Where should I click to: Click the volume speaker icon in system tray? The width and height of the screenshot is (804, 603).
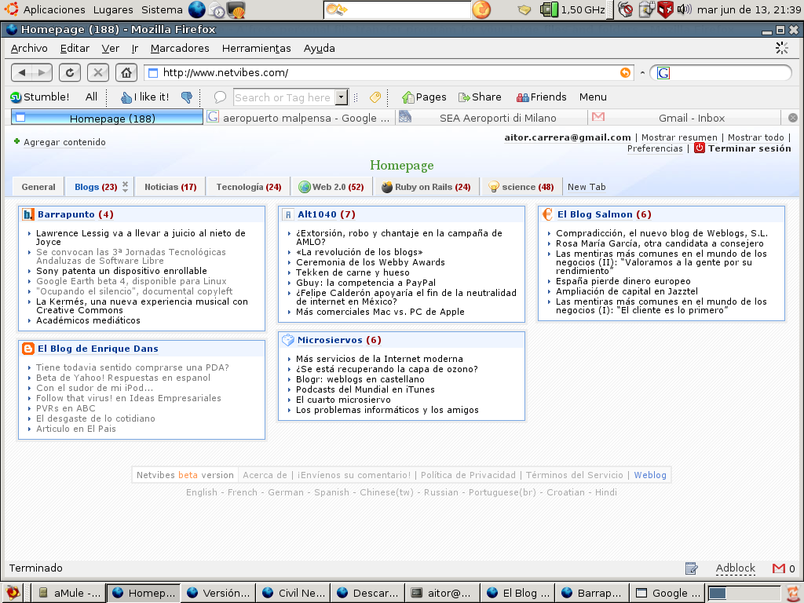pyautogui.click(x=684, y=9)
